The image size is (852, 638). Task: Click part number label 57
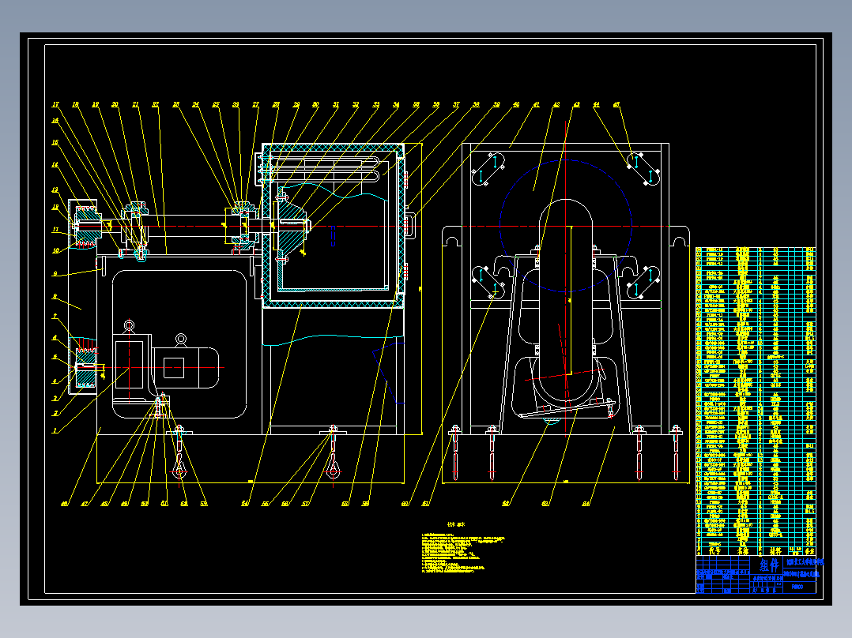305,504
